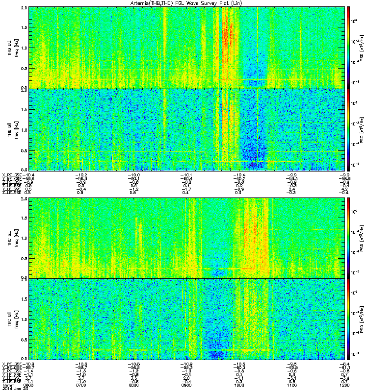Click the '2.0' frequency tick of the top panel
Image resolution: width=368 pixels, height=392 pixels.
pos(24,8)
